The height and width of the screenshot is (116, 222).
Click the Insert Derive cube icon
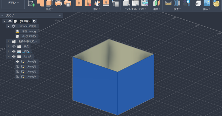coord(198,3)
